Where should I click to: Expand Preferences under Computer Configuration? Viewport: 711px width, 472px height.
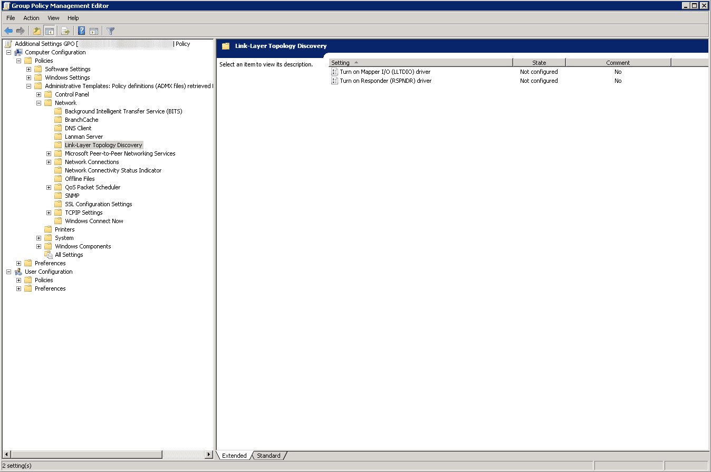pyautogui.click(x=18, y=263)
